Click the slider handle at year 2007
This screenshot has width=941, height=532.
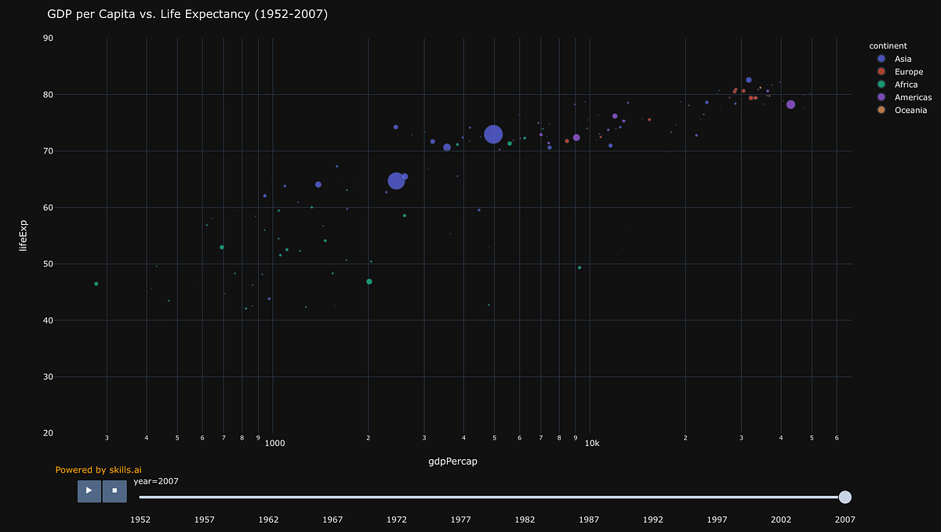coord(845,497)
